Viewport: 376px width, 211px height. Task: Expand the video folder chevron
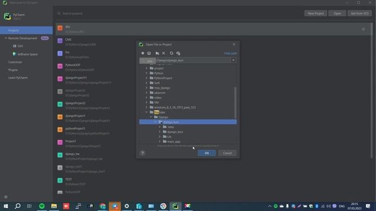146,97
